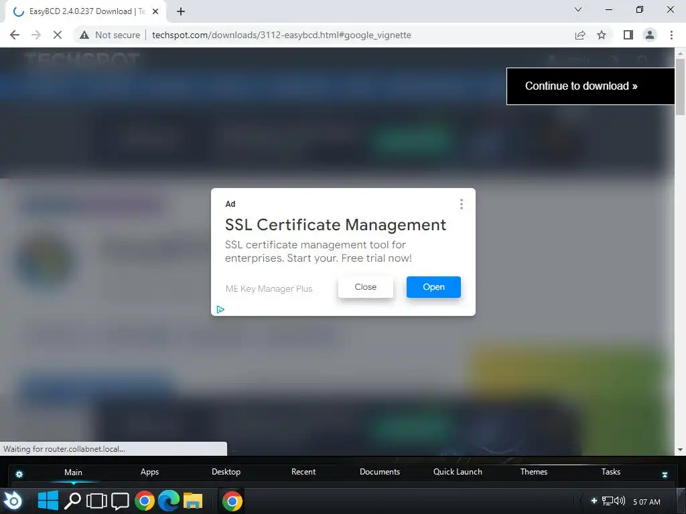Open the Chrome profile menu

point(650,35)
